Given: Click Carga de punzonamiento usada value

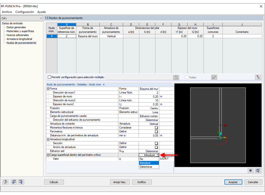Looking at the screenshot, I should 149,116.
